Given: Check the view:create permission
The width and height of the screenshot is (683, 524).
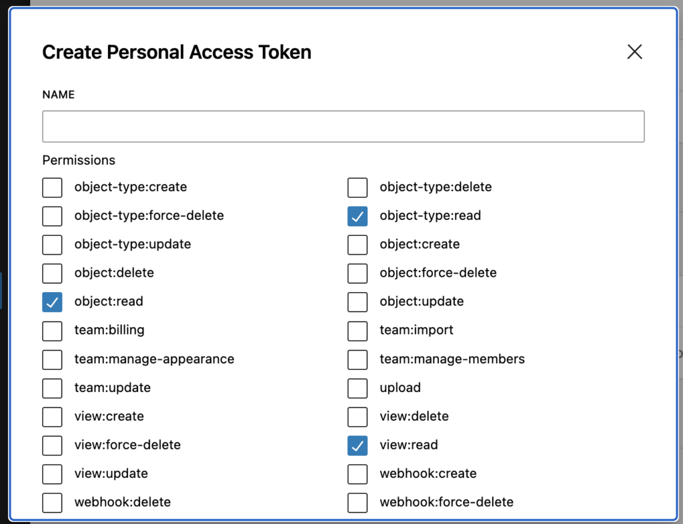Looking at the screenshot, I should 52,417.
